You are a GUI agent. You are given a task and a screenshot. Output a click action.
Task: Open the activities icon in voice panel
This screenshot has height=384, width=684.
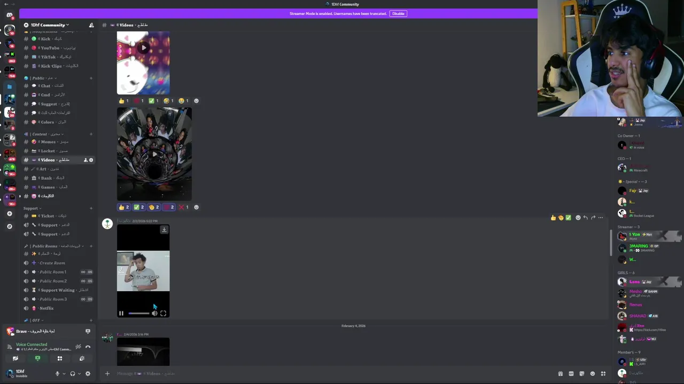60,358
